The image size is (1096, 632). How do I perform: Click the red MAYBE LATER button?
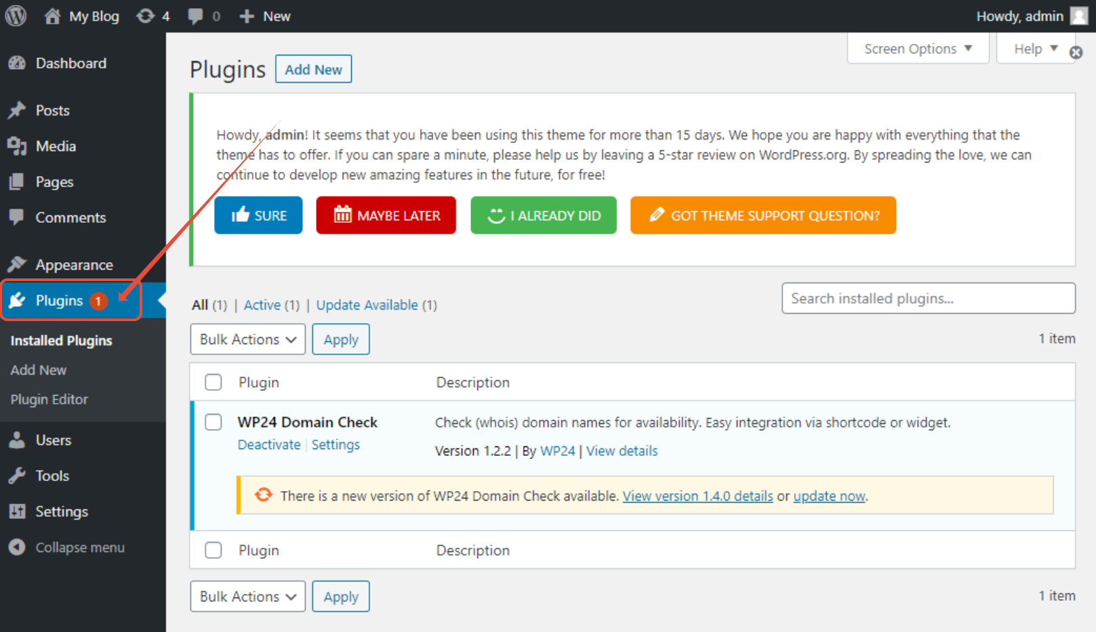click(x=386, y=215)
